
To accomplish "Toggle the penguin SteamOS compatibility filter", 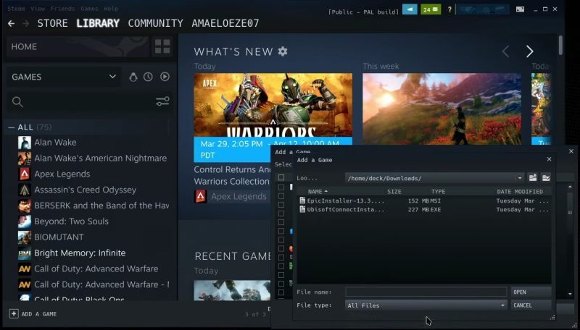I will point(133,77).
